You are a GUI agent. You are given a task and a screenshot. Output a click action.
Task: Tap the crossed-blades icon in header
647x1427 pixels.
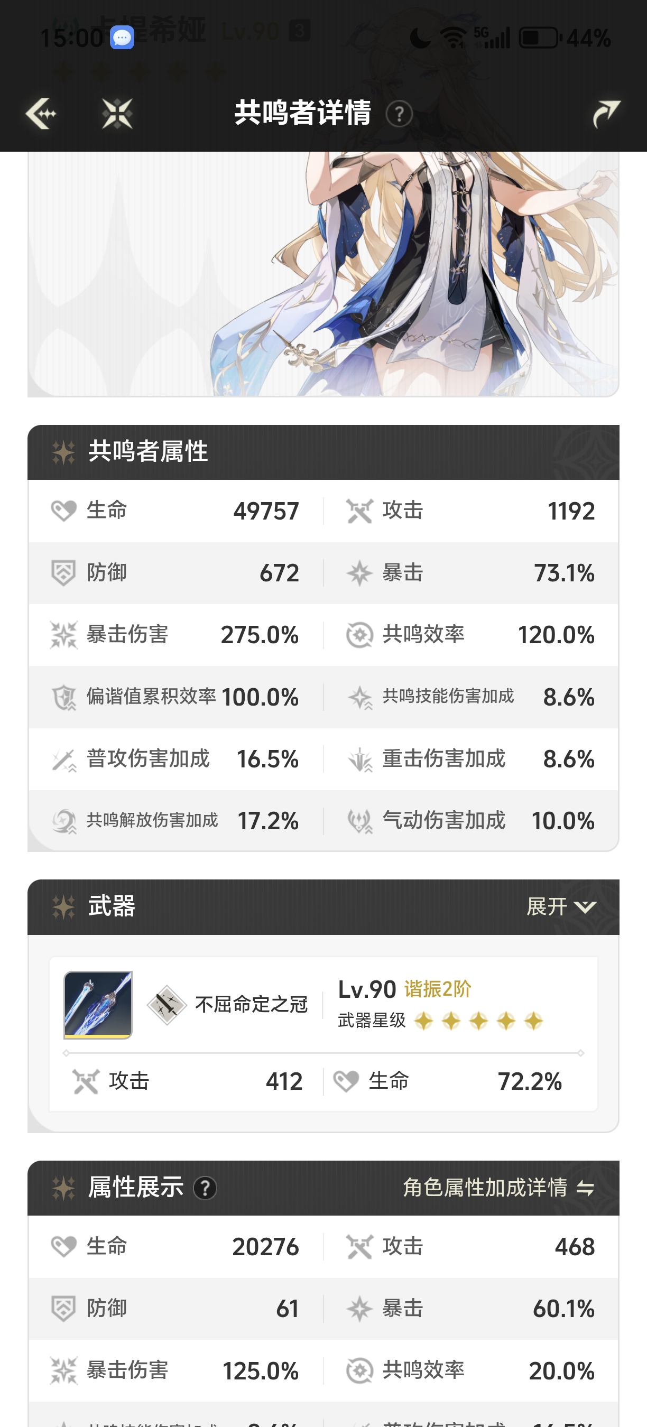click(x=117, y=114)
